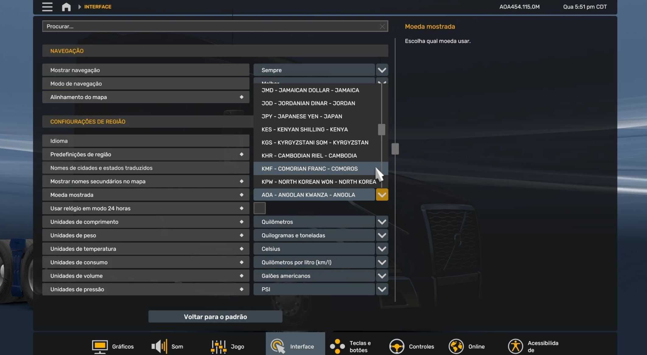Click the currency list scrollbar handle

tap(382, 129)
